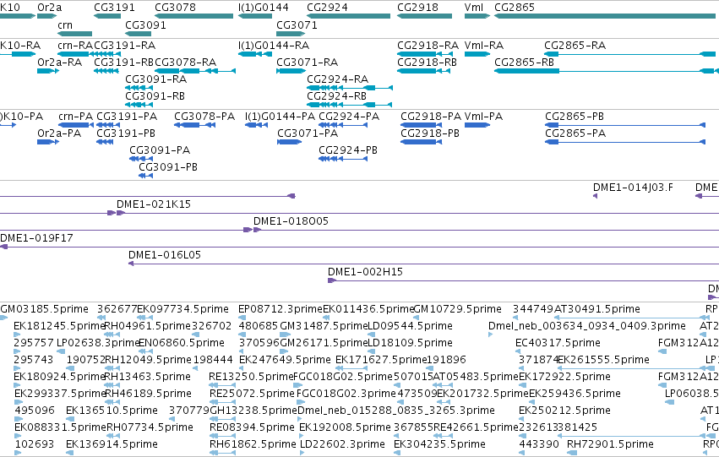This screenshot has height=457, width=719.
Task: Select the CG3191-RA transcript label
Action: click(x=125, y=46)
